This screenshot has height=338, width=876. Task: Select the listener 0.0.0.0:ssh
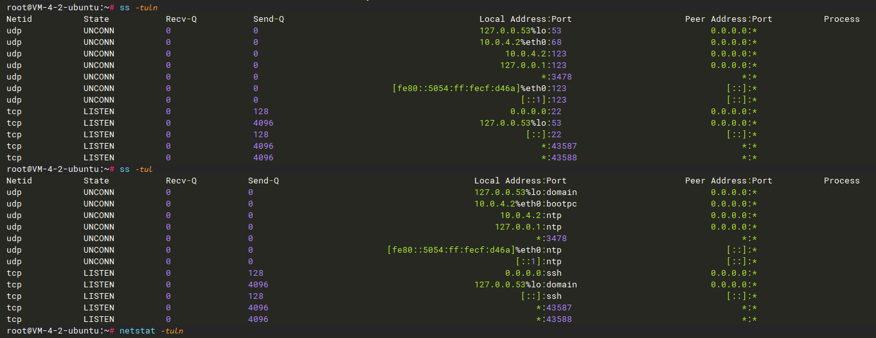click(533, 273)
